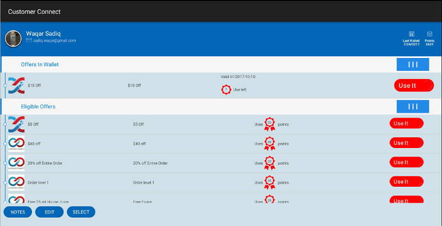Screen dimensions: 442x226
Task: Use the $5 Off eligible offer
Action: pyautogui.click(x=407, y=123)
